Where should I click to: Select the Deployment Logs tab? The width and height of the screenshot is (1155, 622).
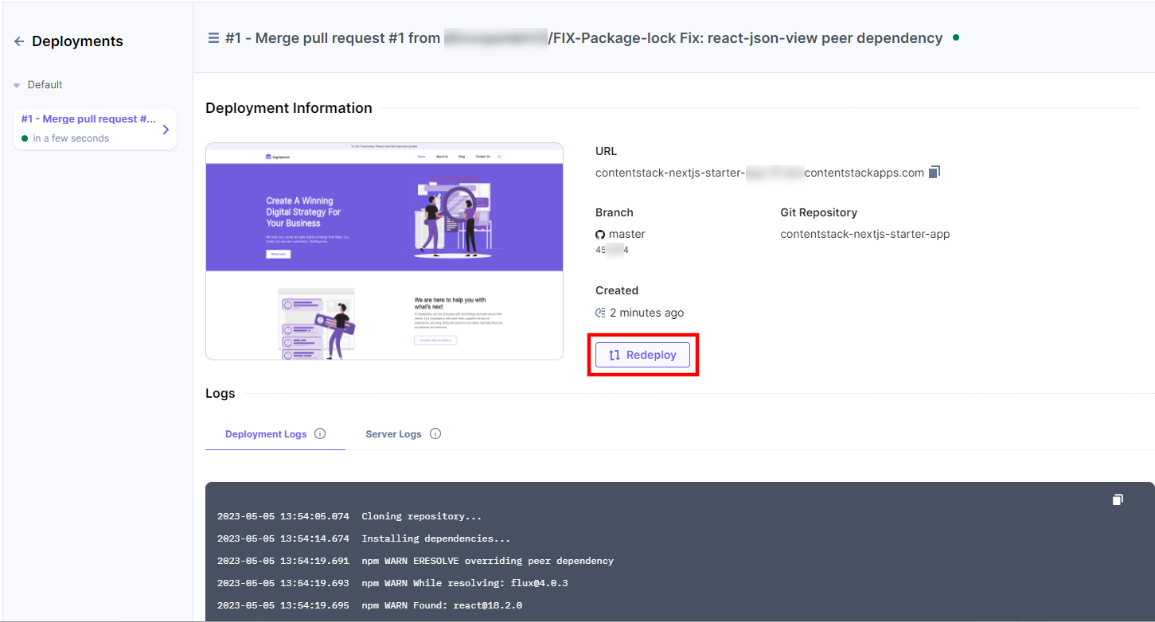(x=265, y=433)
